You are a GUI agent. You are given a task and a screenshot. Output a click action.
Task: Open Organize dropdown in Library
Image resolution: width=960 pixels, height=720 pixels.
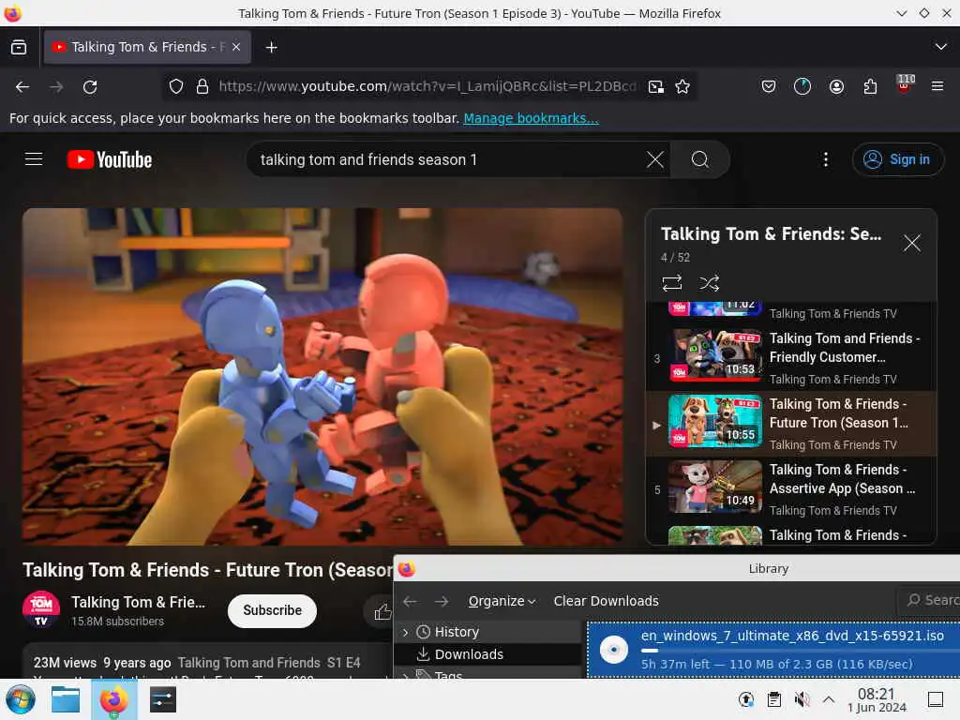502,601
